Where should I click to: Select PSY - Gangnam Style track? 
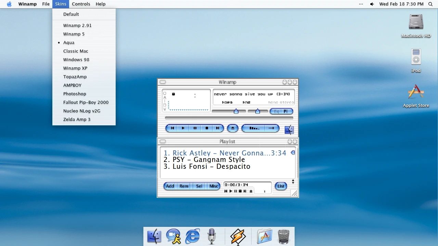pos(225,160)
